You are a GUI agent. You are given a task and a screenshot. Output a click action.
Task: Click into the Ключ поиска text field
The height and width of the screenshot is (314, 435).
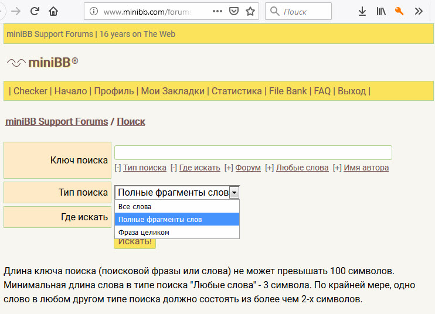253,153
